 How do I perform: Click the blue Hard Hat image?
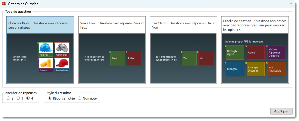click(46, 48)
